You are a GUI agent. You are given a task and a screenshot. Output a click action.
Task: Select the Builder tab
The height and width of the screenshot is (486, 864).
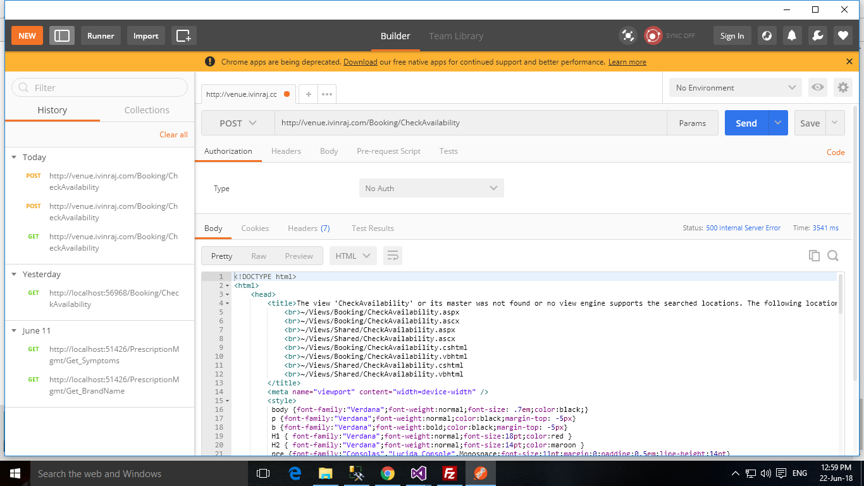pos(395,36)
